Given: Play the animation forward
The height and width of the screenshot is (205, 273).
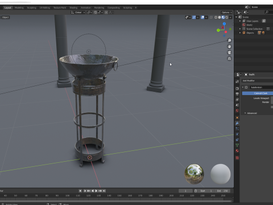Looking at the screenshot, I should click(x=96, y=191).
